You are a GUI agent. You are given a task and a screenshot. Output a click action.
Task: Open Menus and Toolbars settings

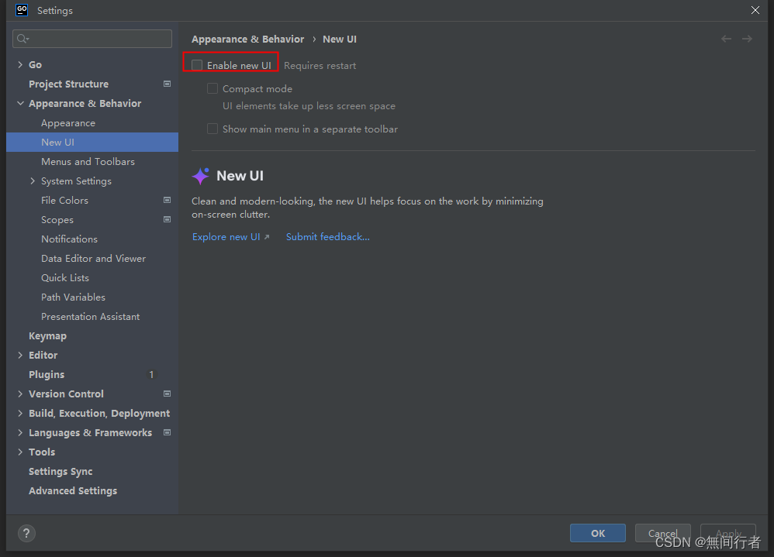point(88,162)
